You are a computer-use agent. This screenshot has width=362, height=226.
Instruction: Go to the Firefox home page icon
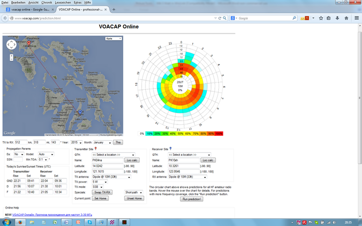point(346,18)
